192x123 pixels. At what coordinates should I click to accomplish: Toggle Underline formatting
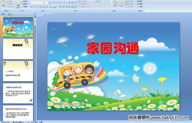(37, 7)
